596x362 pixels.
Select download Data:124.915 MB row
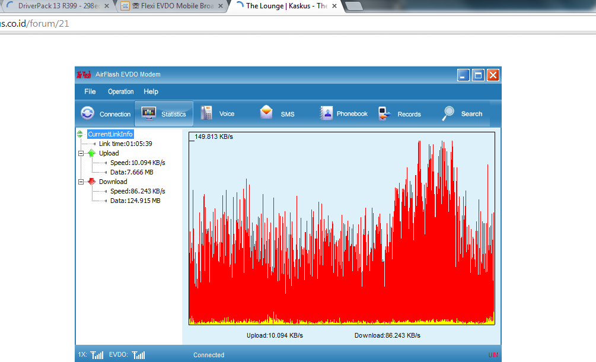point(135,201)
